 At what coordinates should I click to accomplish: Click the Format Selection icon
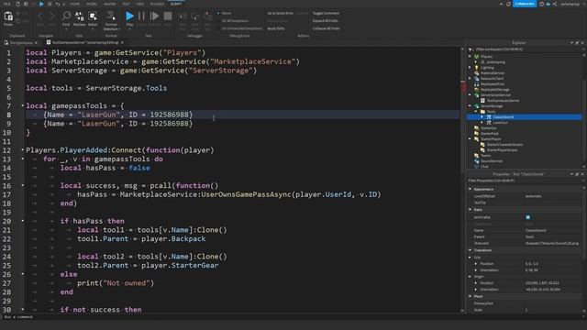[111, 16]
